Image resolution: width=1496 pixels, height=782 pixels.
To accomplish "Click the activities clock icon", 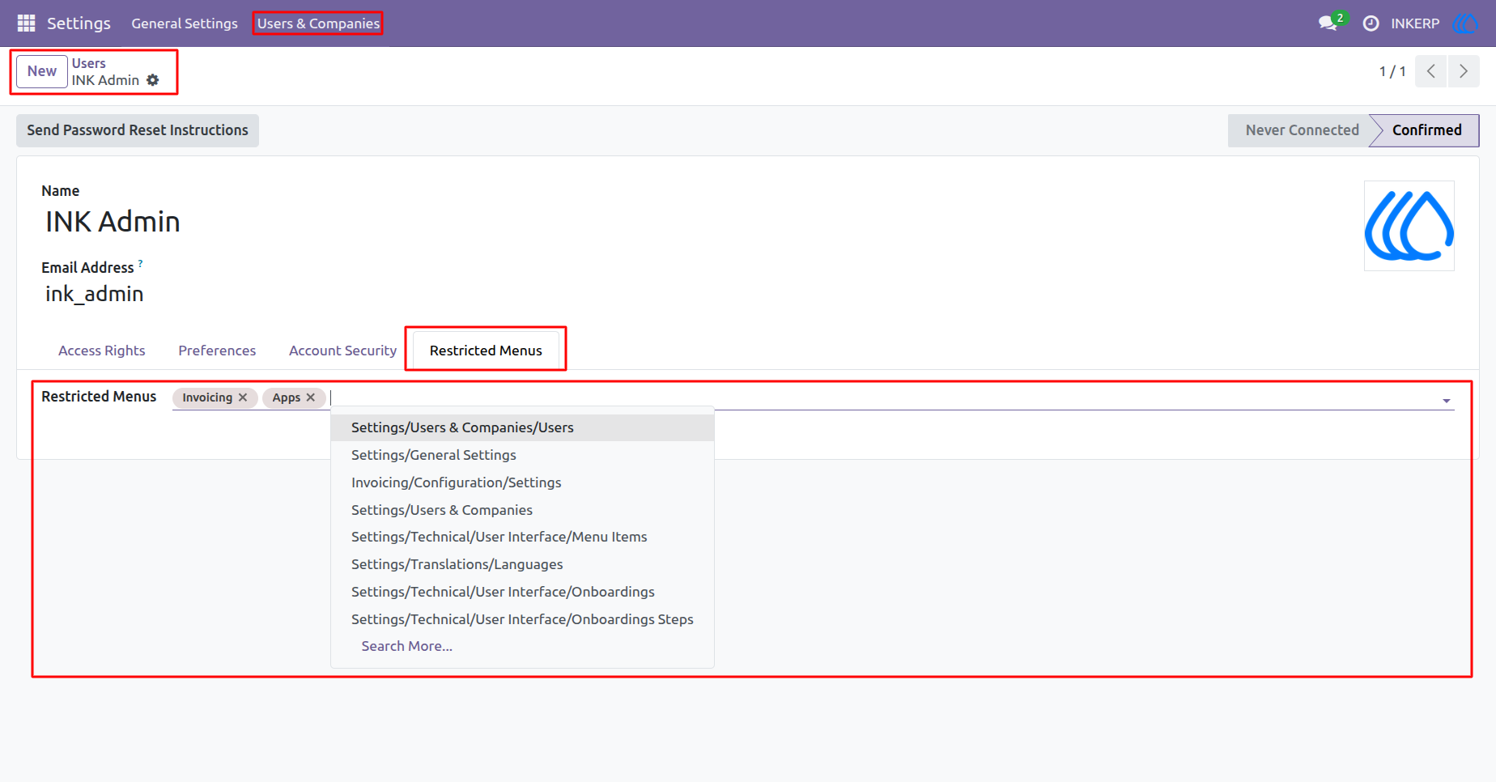I will [1371, 23].
